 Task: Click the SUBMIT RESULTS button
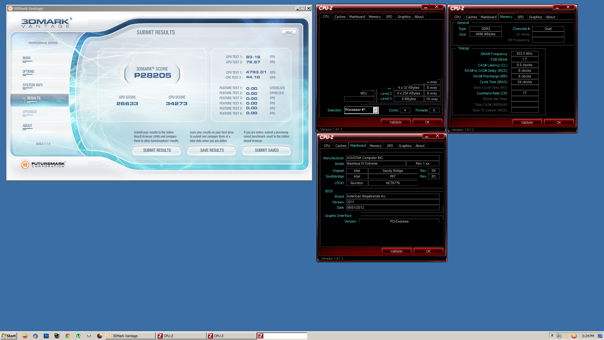[x=157, y=150]
